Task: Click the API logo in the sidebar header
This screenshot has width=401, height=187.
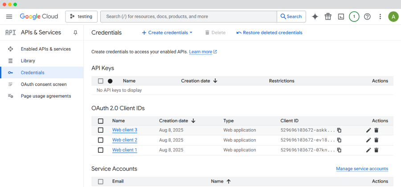Action: coord(11,33)
